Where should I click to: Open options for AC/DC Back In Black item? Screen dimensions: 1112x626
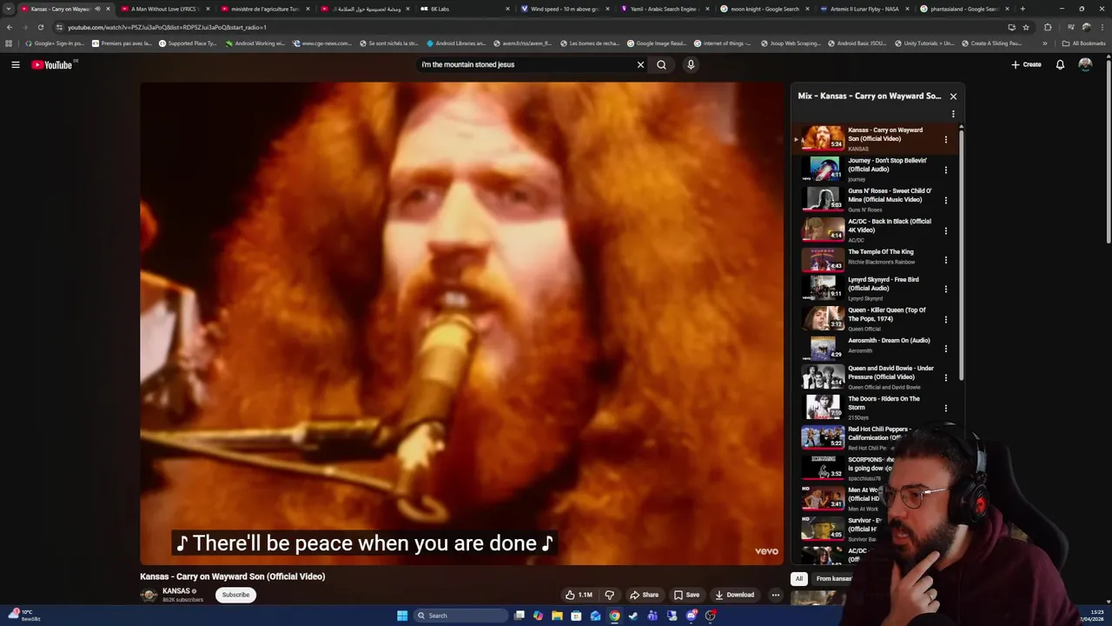click(x=946, y=230)
